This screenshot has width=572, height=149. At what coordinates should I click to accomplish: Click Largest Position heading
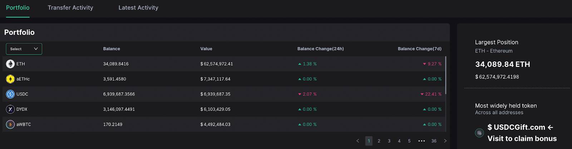pos(497,42)
